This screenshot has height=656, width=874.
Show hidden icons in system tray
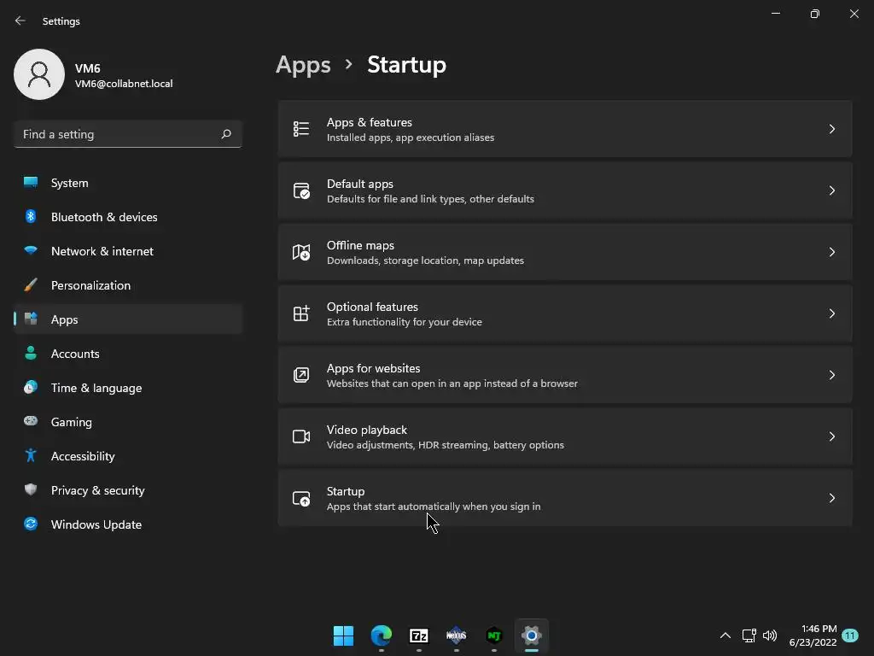(725, 635)
